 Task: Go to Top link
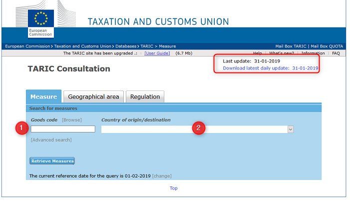click(x=174, y=188)
